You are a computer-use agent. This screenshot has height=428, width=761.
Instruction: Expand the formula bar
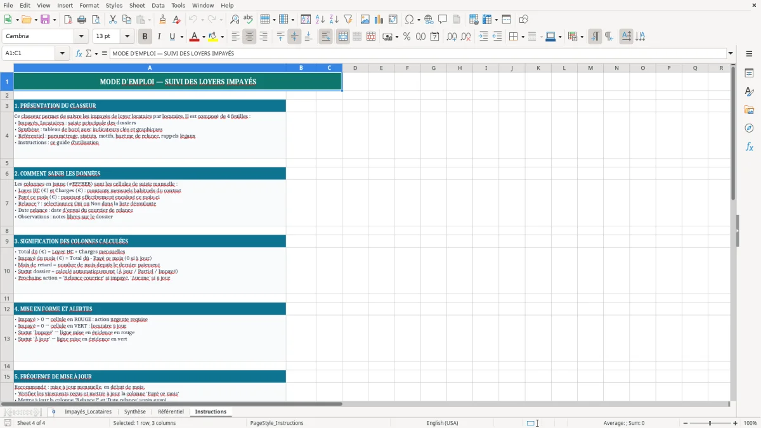point(731,53)
